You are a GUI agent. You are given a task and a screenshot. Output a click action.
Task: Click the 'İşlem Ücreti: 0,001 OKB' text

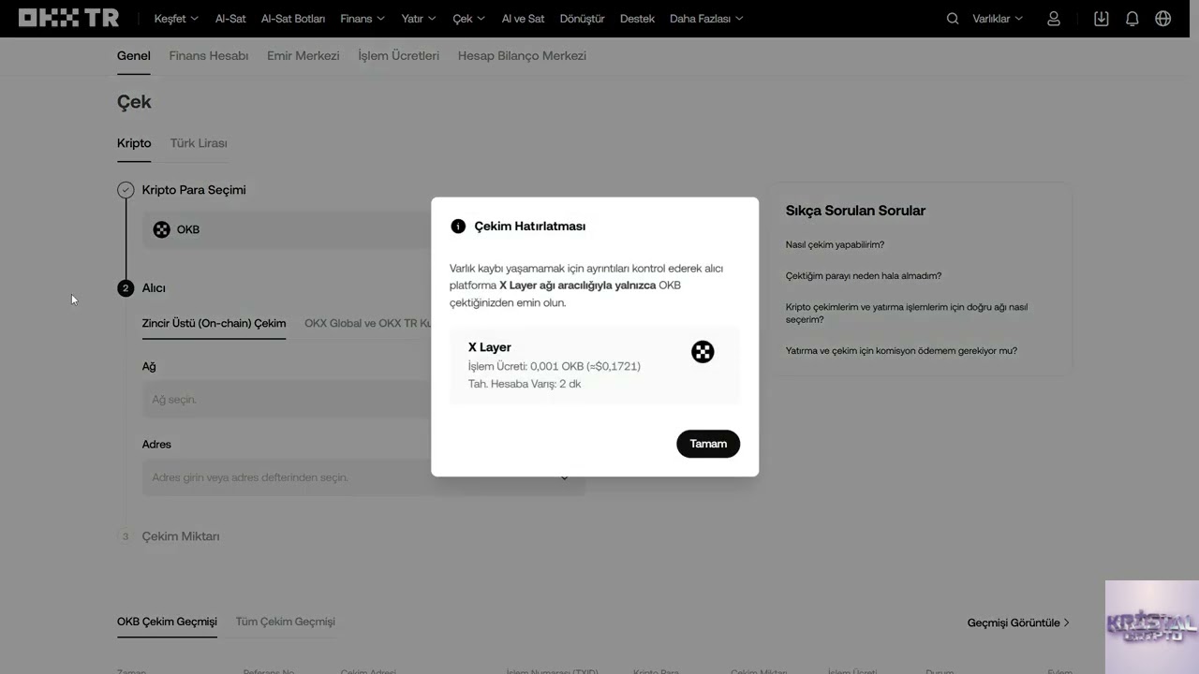coord(555,366)
